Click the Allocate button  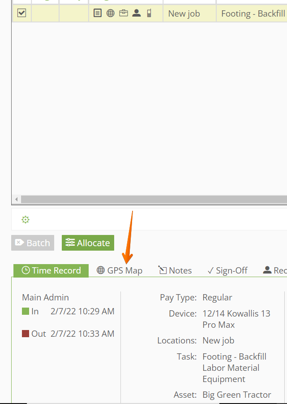88,243
